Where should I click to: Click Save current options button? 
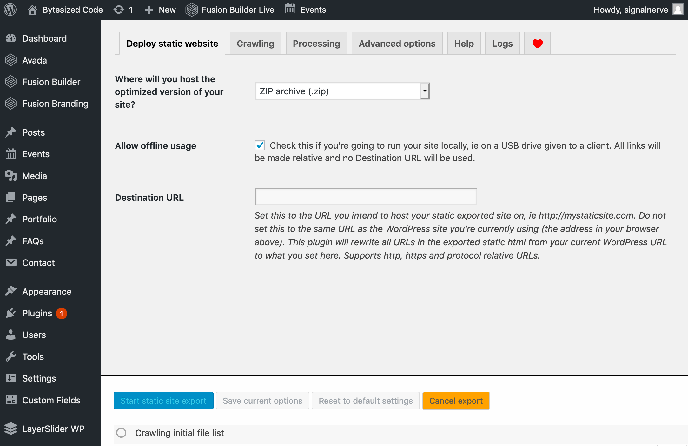[263, 400]
